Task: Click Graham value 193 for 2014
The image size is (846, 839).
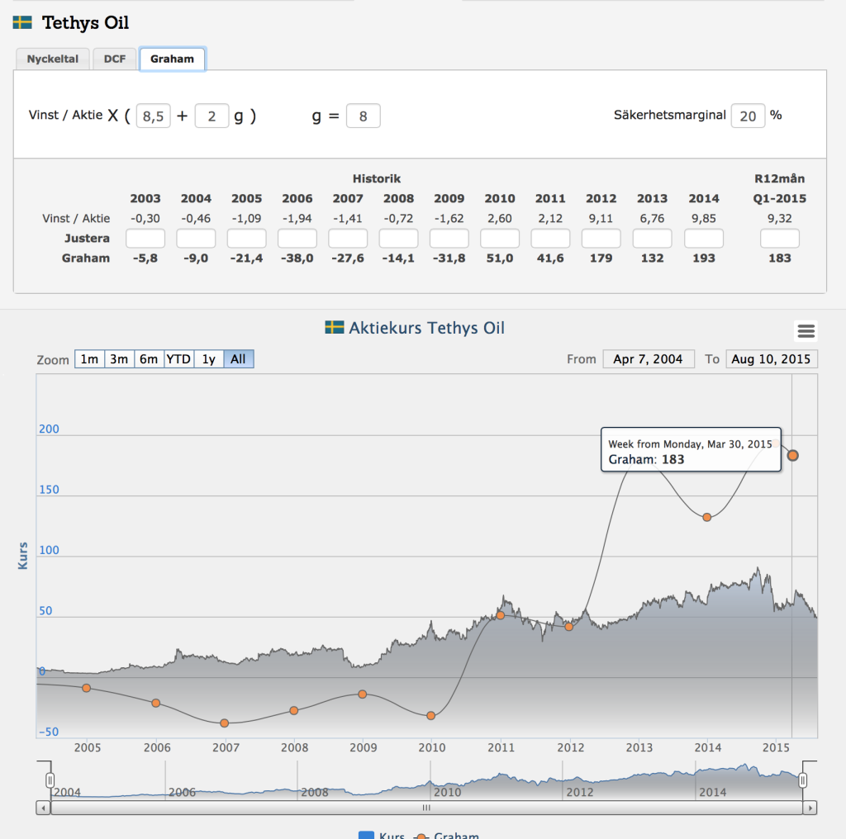Action: coord(704,258)
